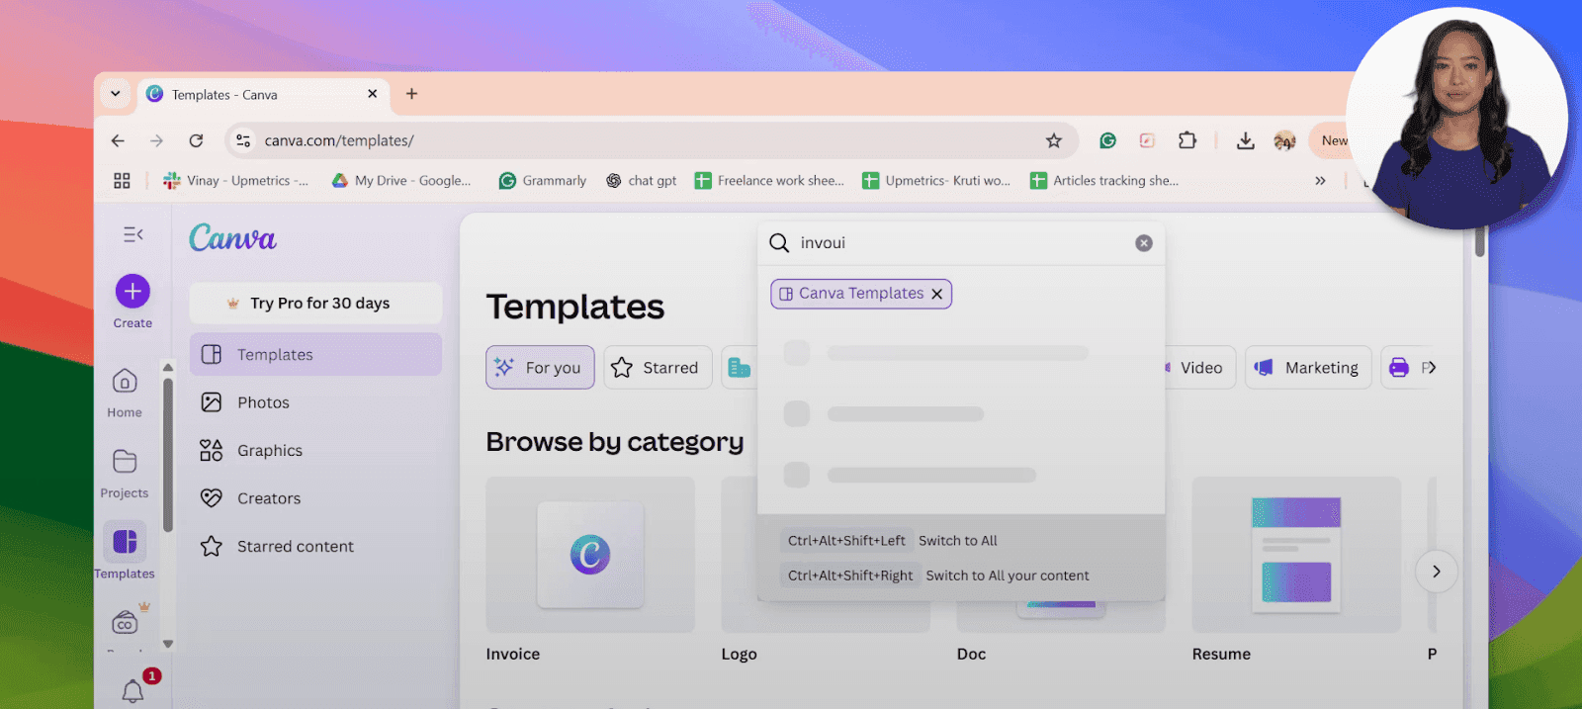This screenshot has width=1582, height=709.
Task: Open Home in the left rail
Action: click(125, 393)
